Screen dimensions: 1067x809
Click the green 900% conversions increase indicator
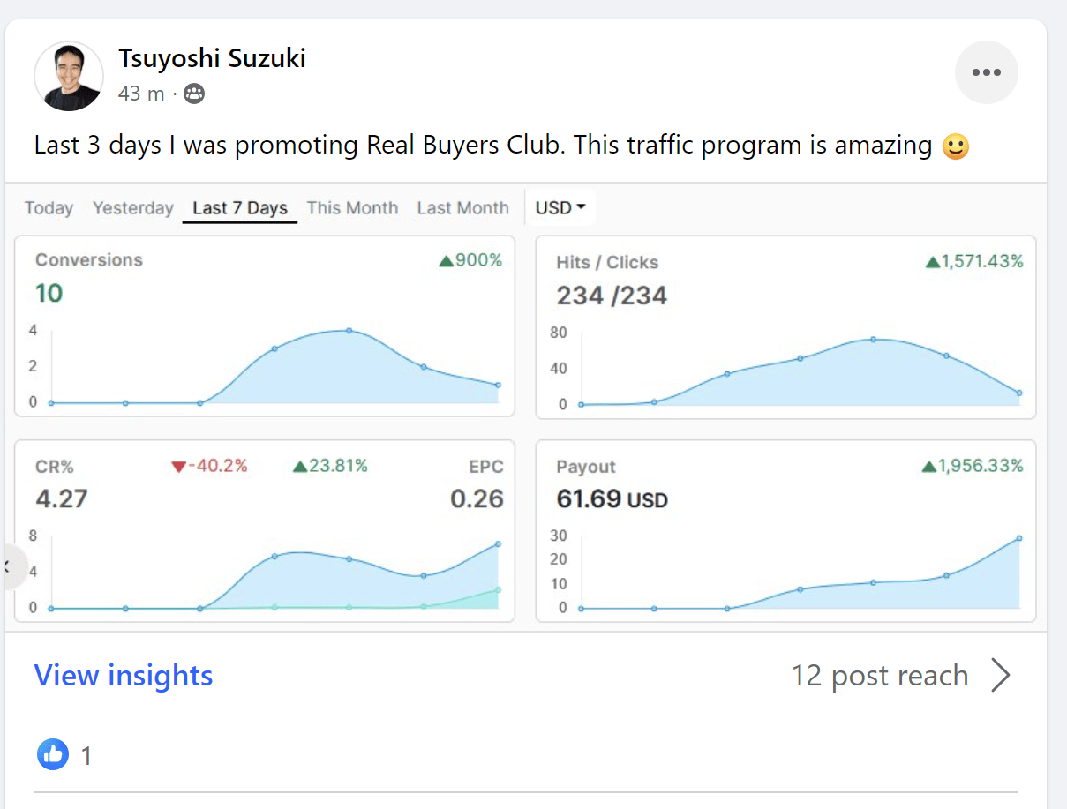(x=470, y=260)
